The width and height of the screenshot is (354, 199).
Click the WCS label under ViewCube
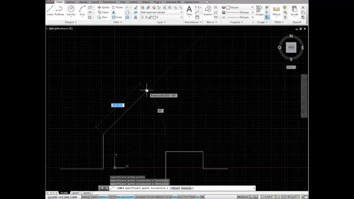coord(291,67)
